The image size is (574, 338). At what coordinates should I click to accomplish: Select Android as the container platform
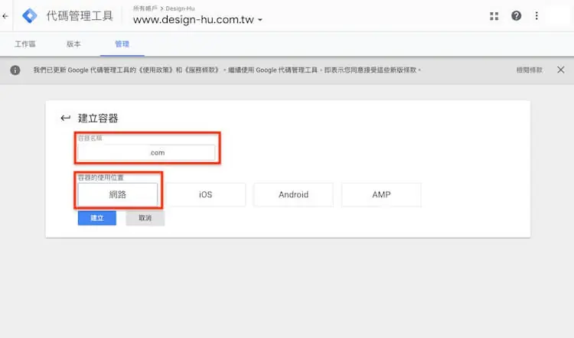coord(293,194)
